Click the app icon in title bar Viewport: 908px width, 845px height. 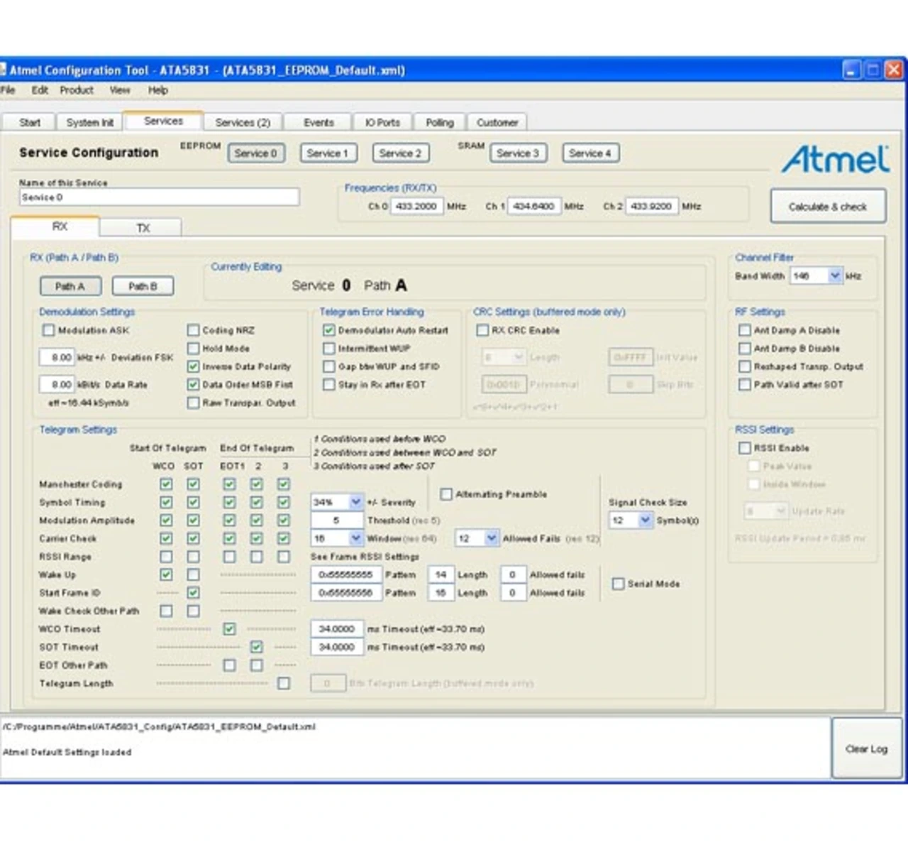(3, 70)
